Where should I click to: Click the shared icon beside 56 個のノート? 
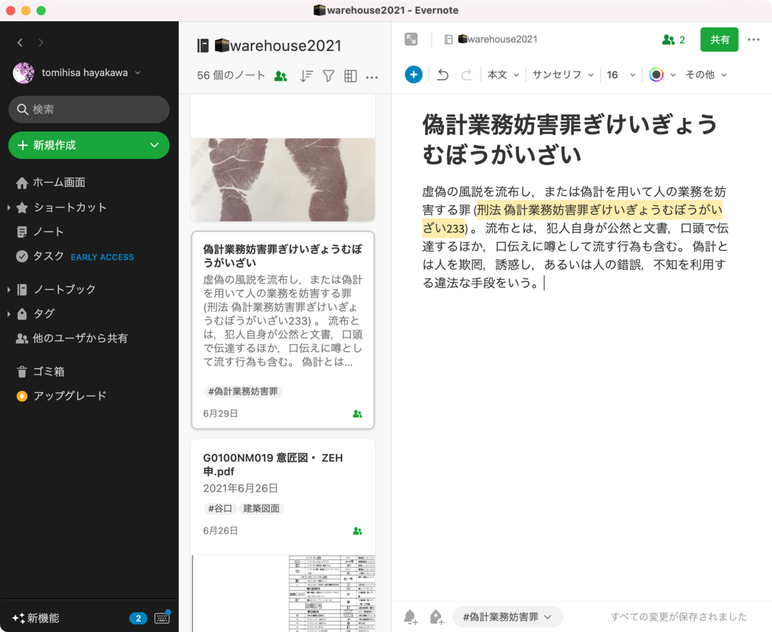click(280, 76)
